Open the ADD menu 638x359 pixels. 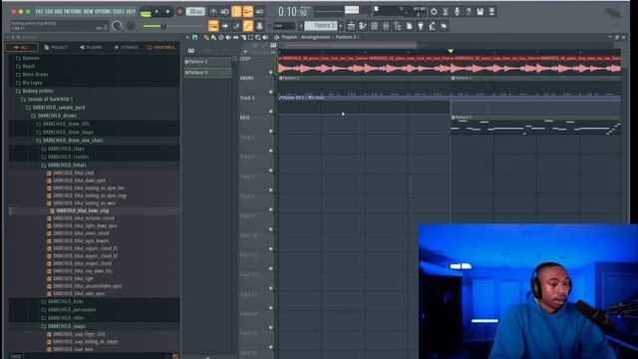[58, 12]
